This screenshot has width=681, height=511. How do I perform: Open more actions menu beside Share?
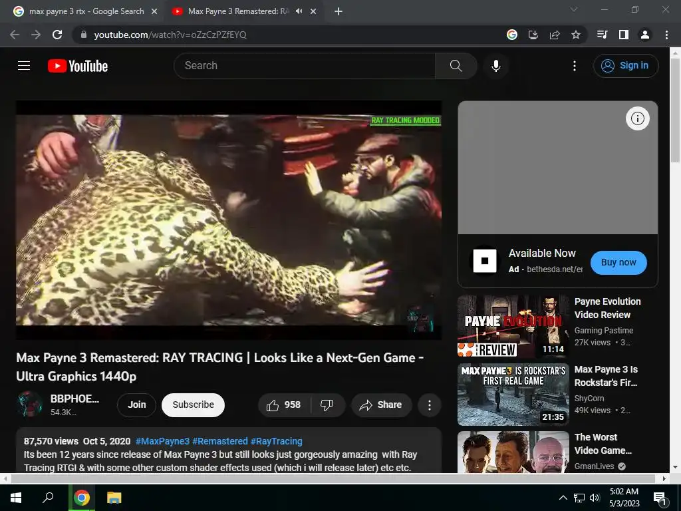pos(429,405)
